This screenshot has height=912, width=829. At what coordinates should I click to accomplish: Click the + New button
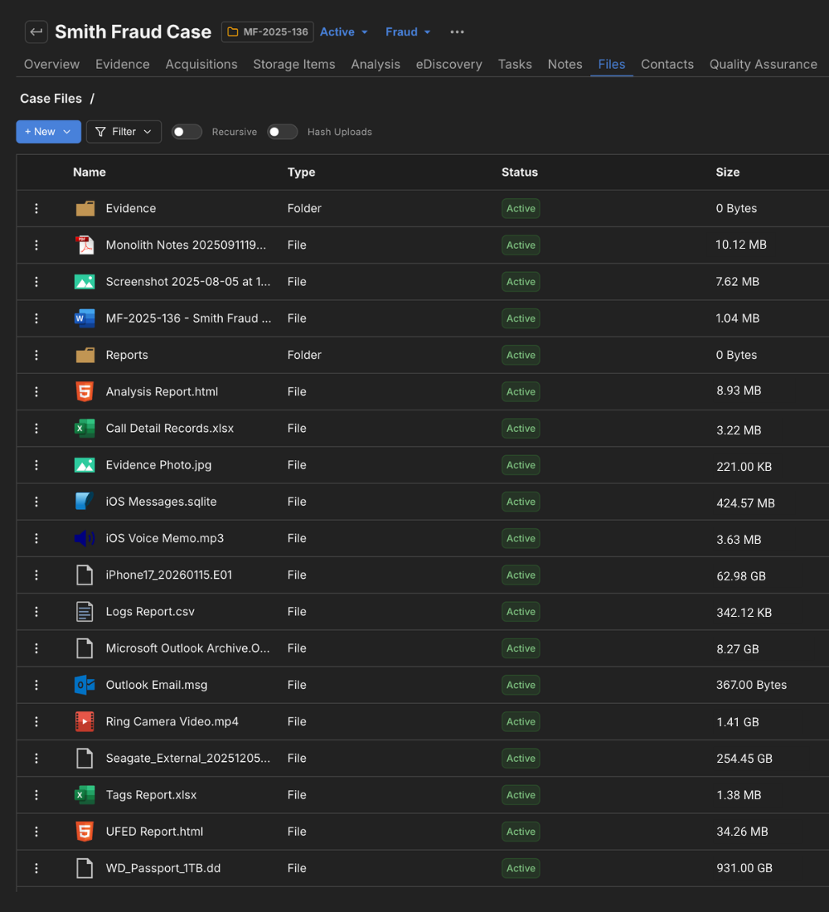(x=48, y=131)
